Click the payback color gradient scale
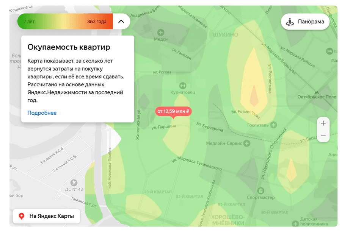Image resolution: width=342 pixels, height=234 pixels. pyautogui.click(x=65, y=22)
